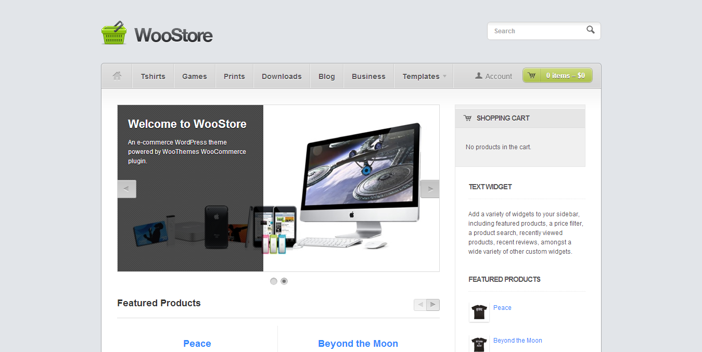Select the second slider pagination dot
This screenshot has height=352, width=702.
click(x=284, y=281)
